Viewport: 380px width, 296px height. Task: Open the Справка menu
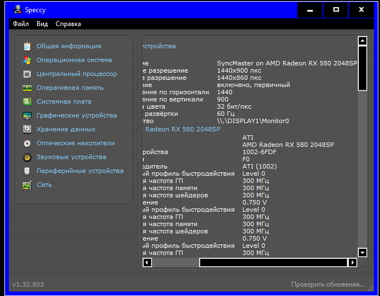[68, 24]
